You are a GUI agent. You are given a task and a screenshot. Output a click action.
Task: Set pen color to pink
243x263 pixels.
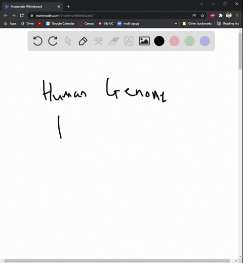174,41
